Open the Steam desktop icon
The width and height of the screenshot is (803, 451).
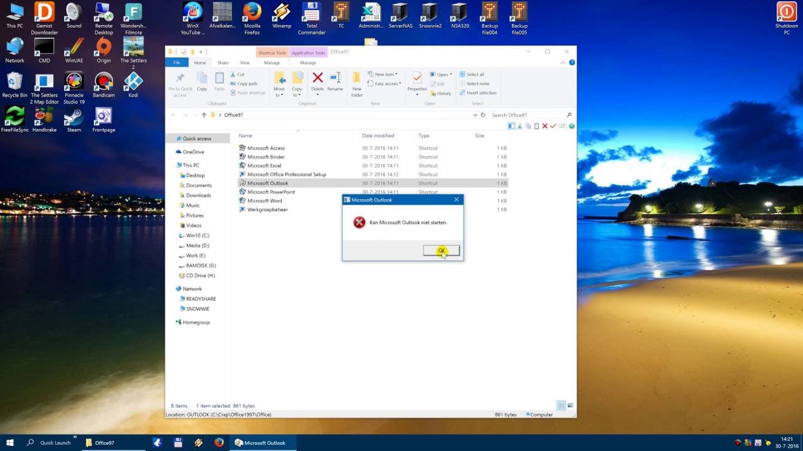74,119
